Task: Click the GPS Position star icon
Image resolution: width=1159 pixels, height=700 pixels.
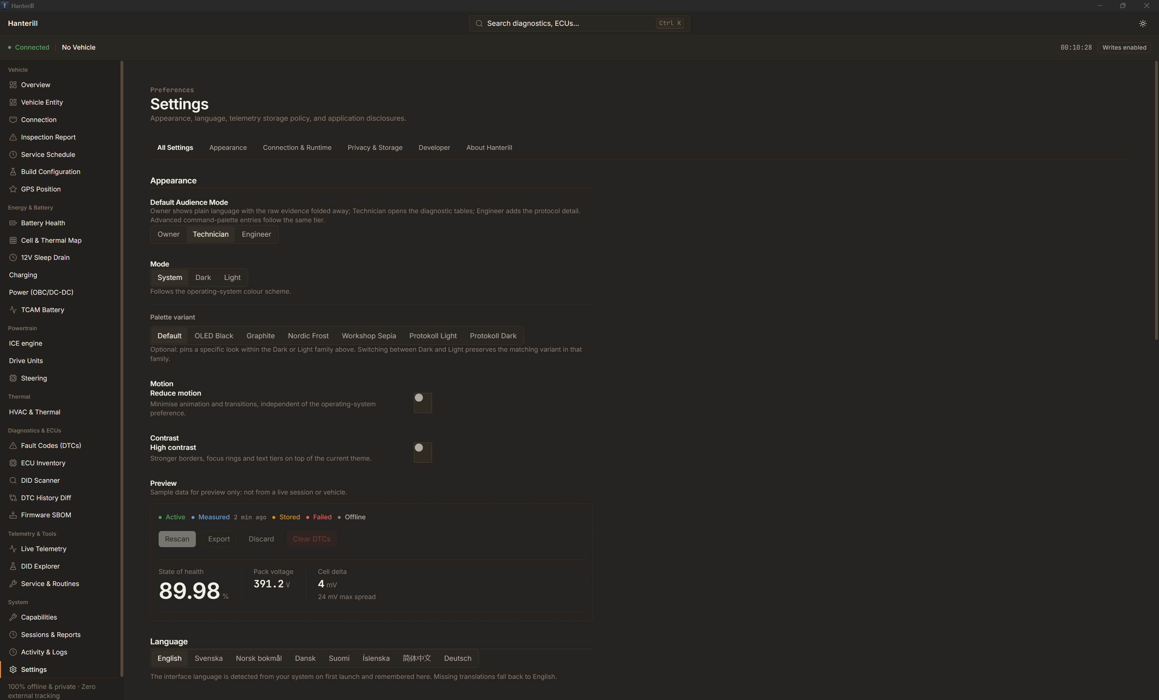Action: [x=13, y=189]
